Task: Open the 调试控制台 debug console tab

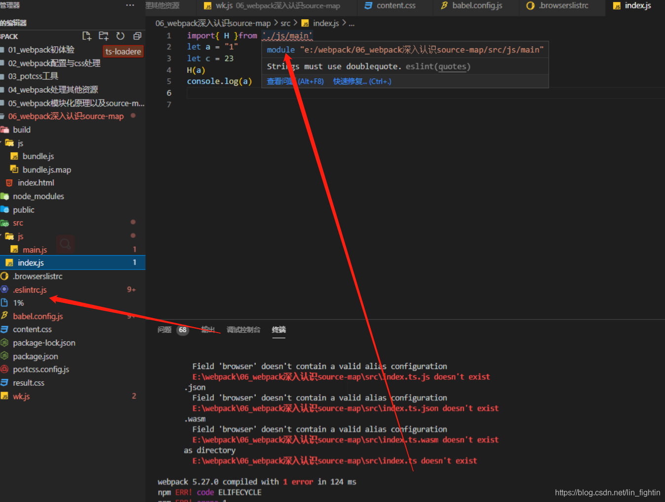Action: (243, 330)
